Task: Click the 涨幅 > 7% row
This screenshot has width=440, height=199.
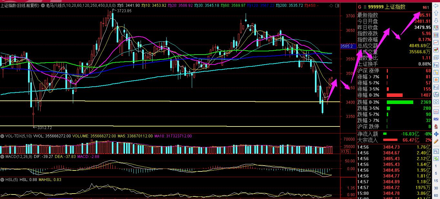Action: 394,77
